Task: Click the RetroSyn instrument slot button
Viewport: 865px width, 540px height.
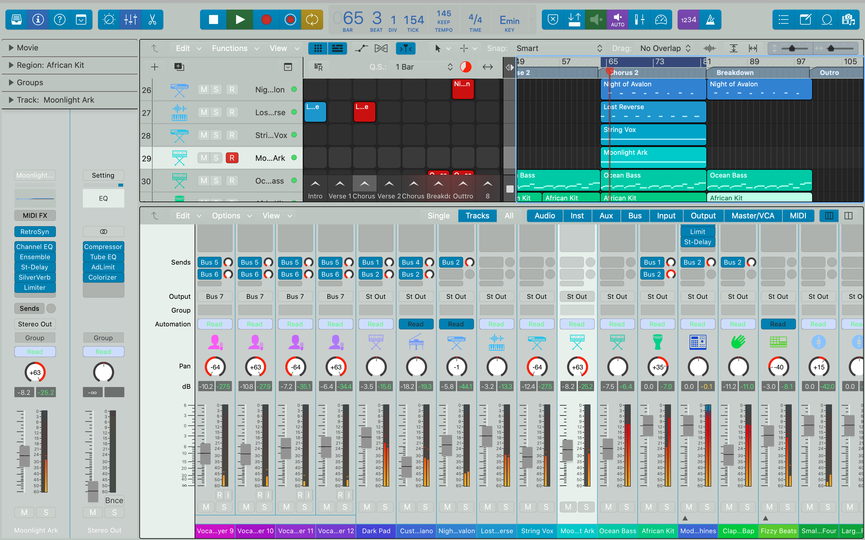Action: point(35,232)
